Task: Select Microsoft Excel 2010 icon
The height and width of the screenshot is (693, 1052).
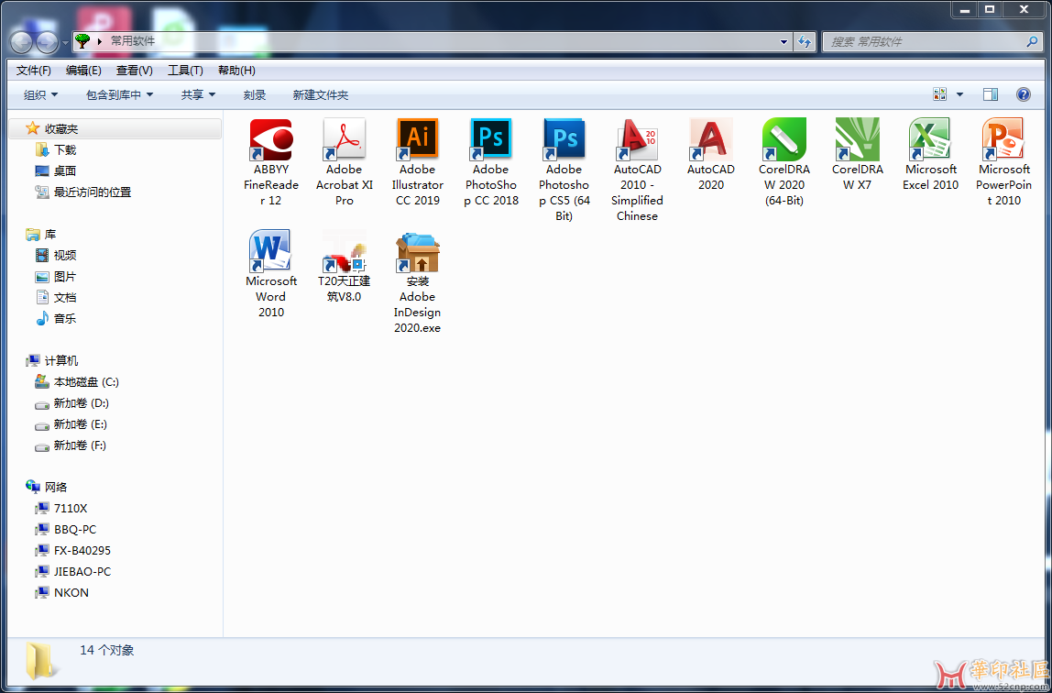Action: coord(930,140)
